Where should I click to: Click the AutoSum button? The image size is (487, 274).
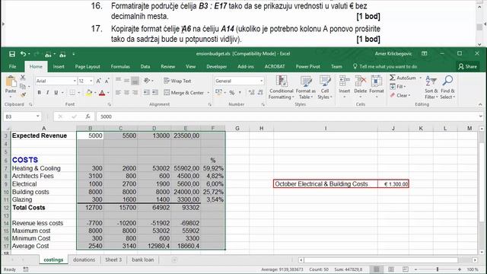coord(403,78)
